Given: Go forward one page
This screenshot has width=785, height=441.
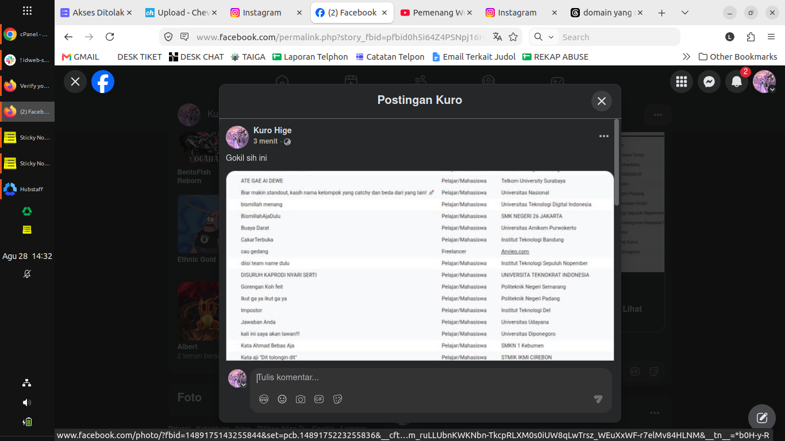Looking at the screenshot, I should [x=89, y=37].
